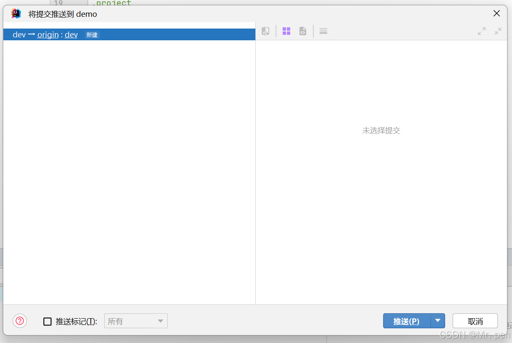Select the dev → origin:dev row
This screenshot has width=512, height=343.
[x=129, y=34]
